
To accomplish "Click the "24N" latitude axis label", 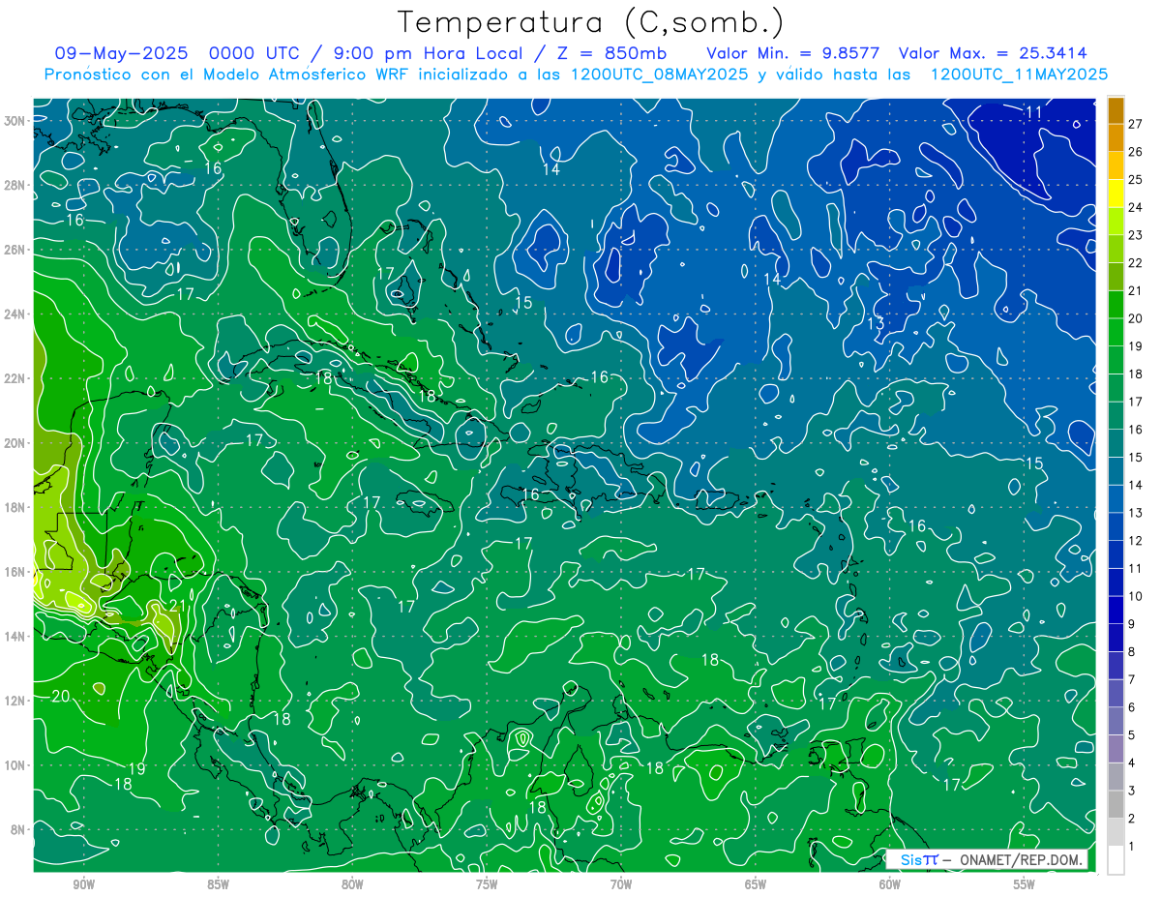I will (x=14, y=314).
